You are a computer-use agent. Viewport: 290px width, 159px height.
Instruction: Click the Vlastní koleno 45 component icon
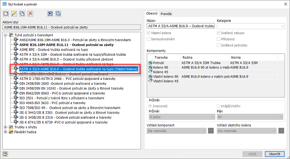150,81
